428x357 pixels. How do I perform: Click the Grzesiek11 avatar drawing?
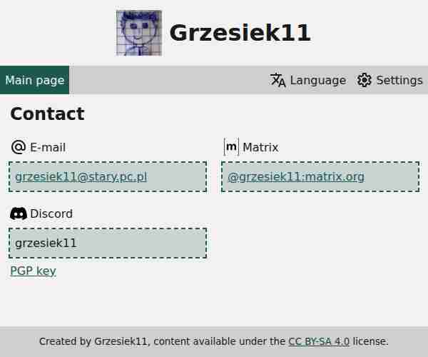tap(139, 33)
